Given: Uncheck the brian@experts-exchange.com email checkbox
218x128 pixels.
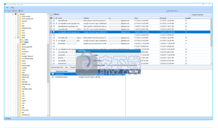Looking at the screenshot, I should tap(51, 26).
